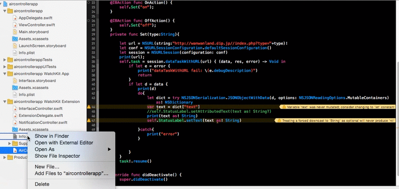Click the InterfaceController.swift file icon
Screen dimensions: 399x189
(x=15, y=109)
